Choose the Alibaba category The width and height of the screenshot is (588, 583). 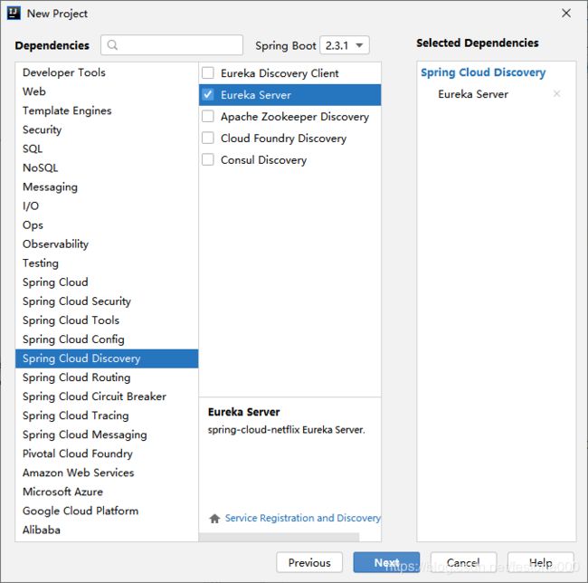(x=107, y=530)
